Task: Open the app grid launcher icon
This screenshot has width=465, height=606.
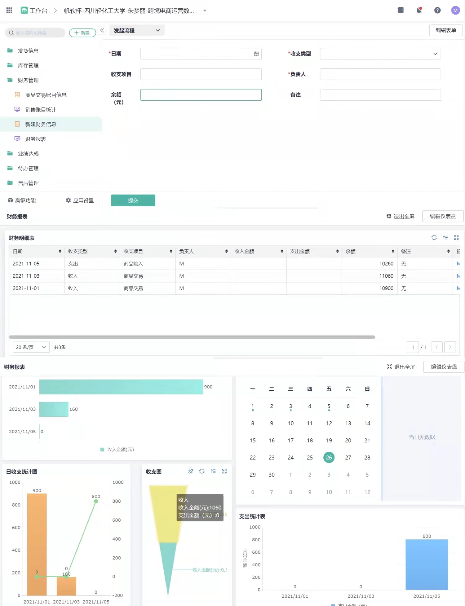Action: click(9, 11)
